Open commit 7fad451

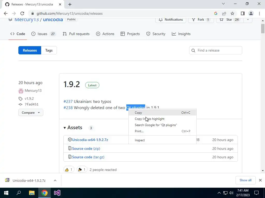[x=31, y=104]
